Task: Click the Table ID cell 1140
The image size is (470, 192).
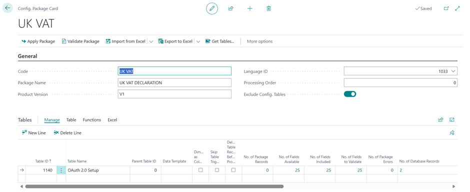Action: [x=41, y=170]
